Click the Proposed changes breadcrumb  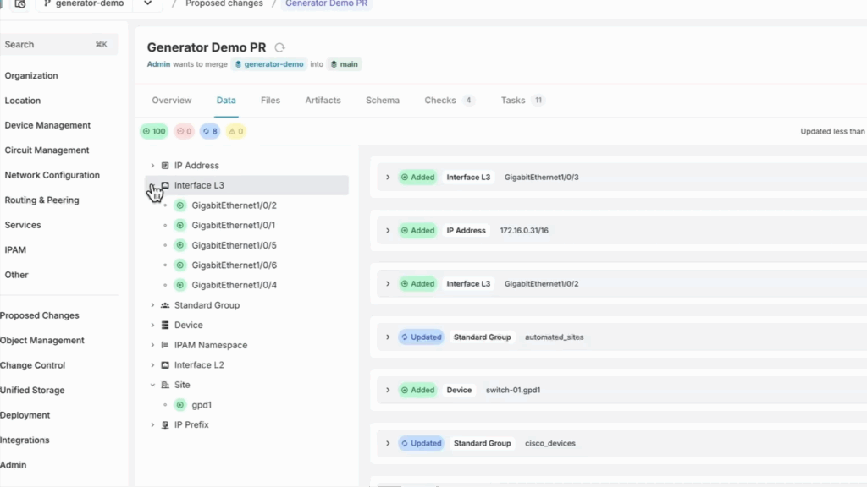click(x=224, y=4)
